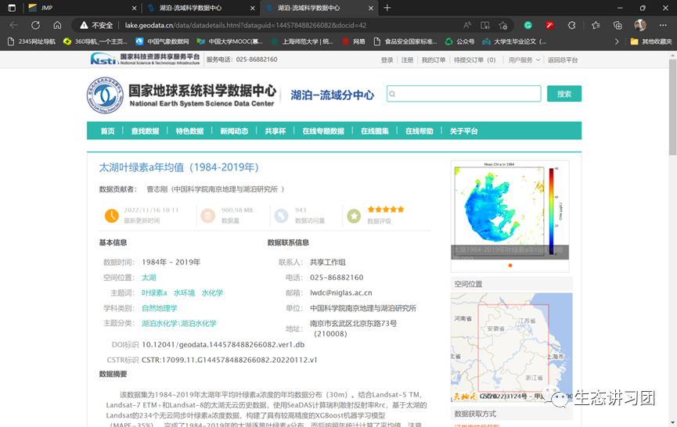Open the tab actions menu icon

point(12,8)
